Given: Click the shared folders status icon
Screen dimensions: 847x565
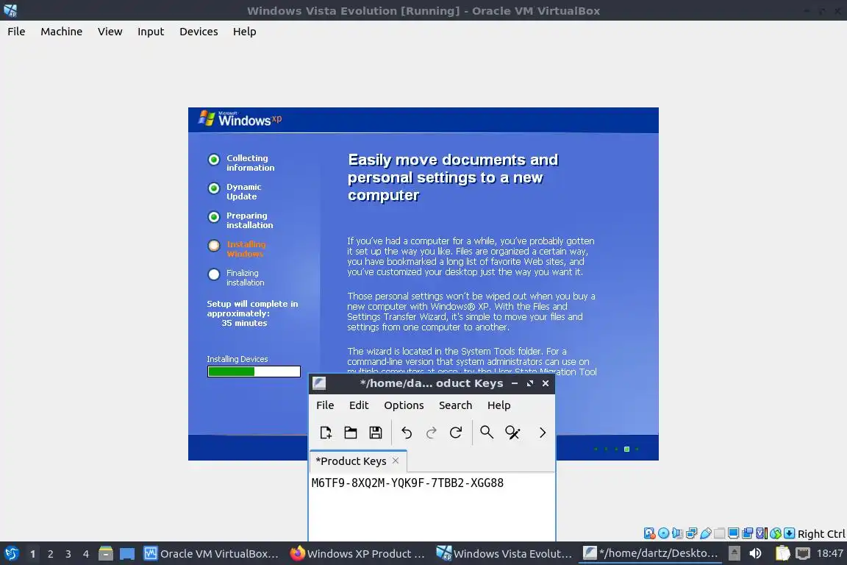Looking at the screenshot, I should click(720, 533).
